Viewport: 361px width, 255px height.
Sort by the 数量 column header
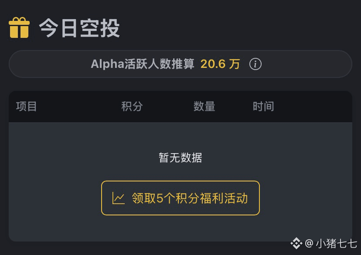pos(204,107)
